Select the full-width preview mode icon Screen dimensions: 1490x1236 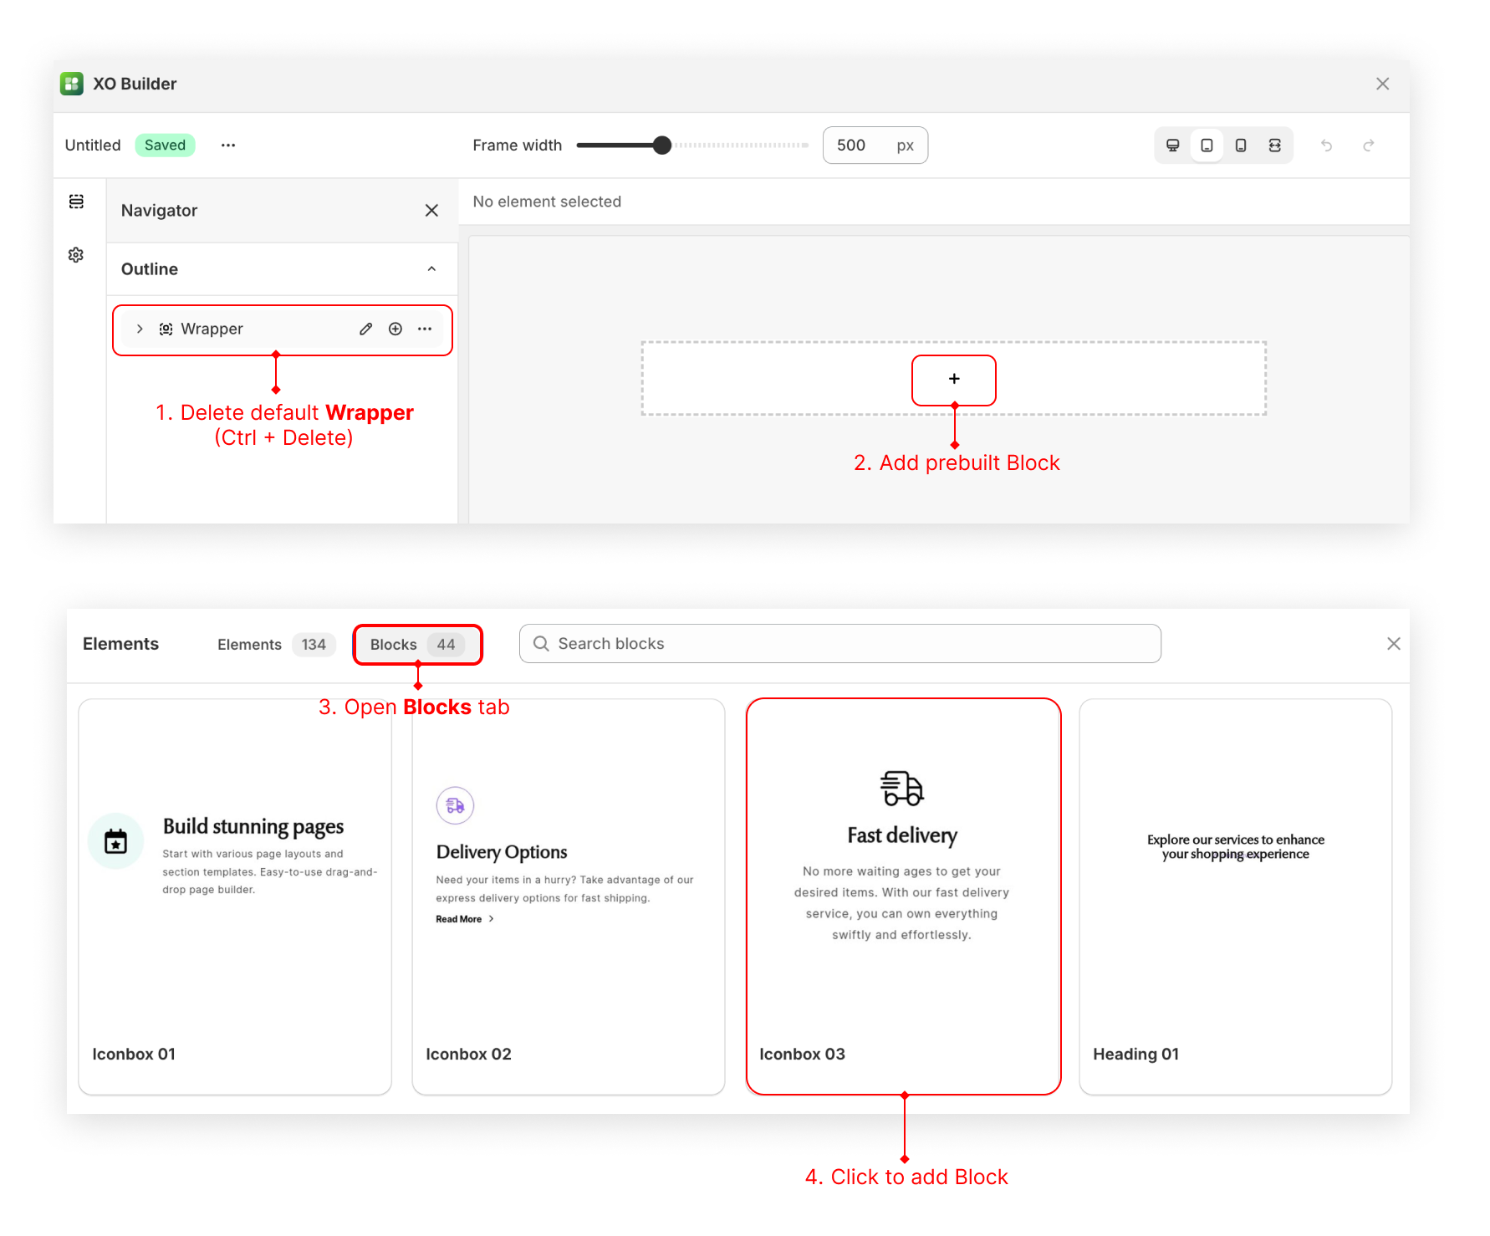click(1275, 146)
